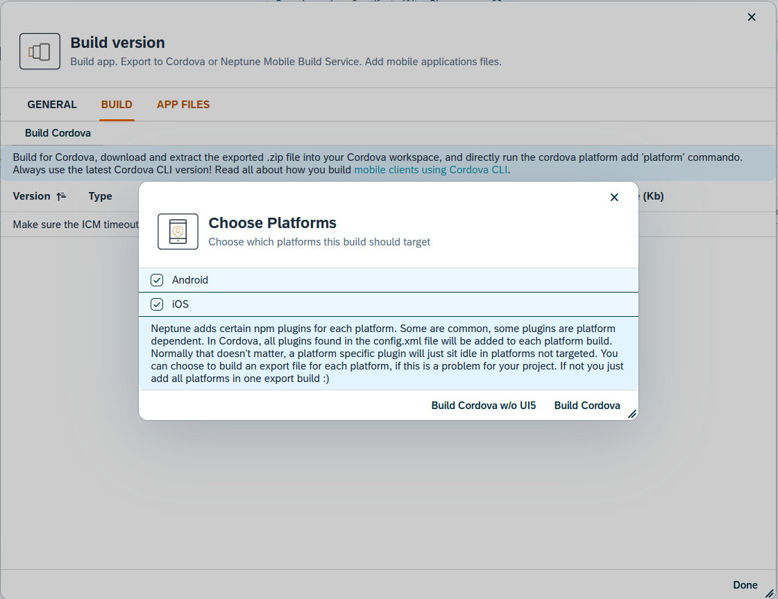
Task: Uncheck the iOS platform checkbox
Action: click(x=156, y=304)
